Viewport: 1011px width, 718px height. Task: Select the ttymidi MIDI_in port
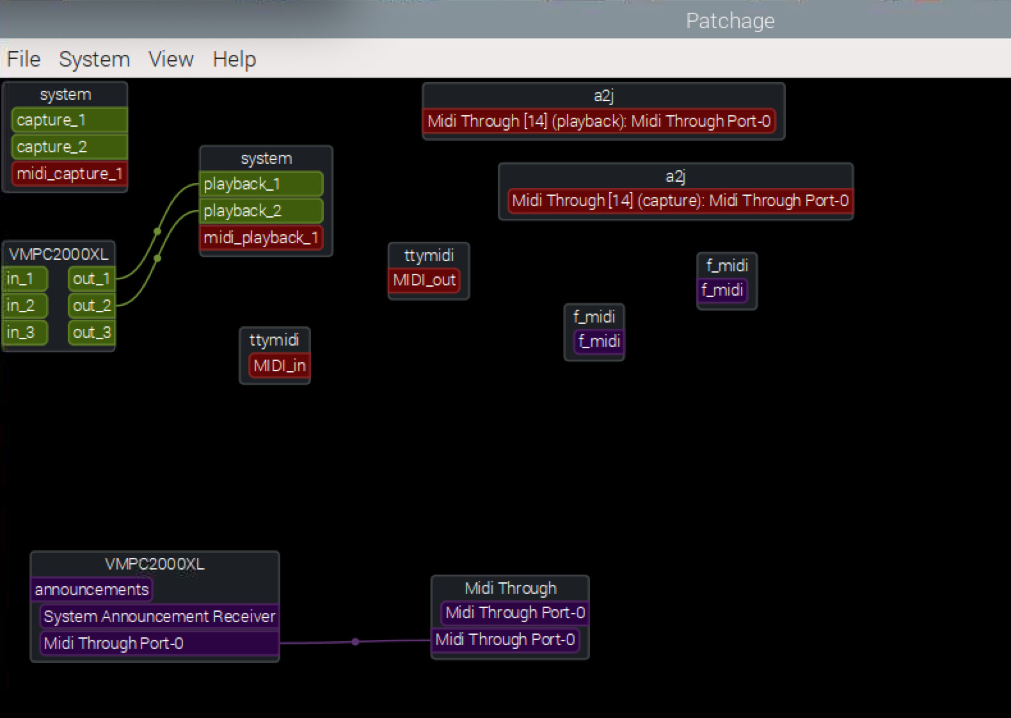(280, 366)
